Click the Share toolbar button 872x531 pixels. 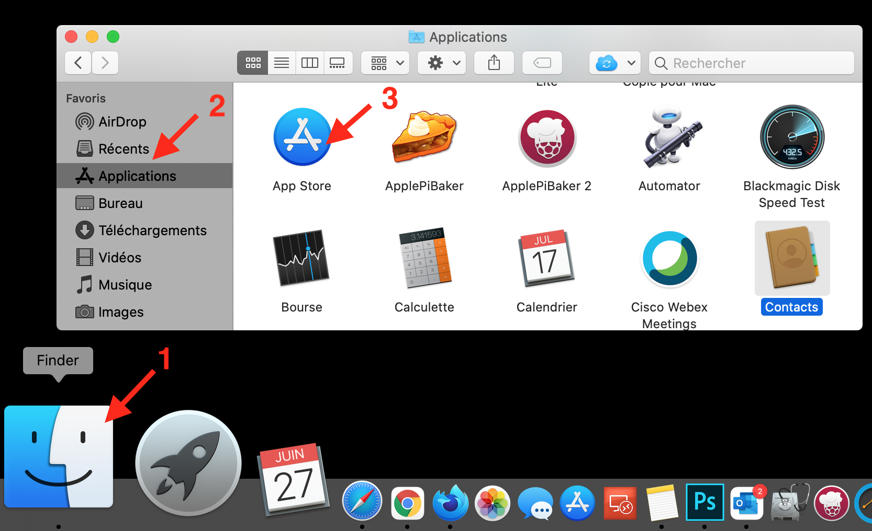pos(494,63)
